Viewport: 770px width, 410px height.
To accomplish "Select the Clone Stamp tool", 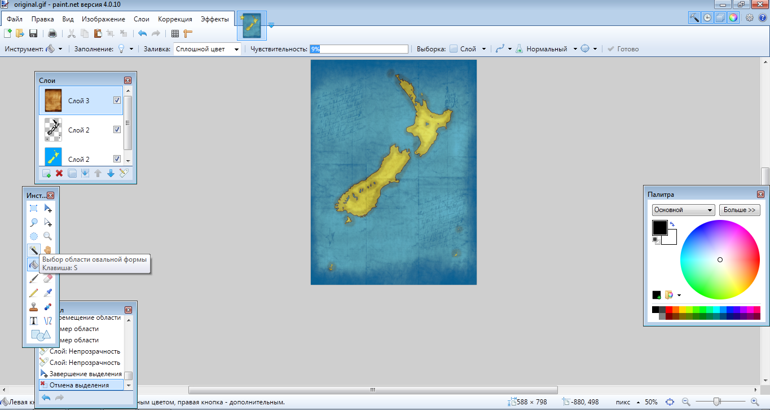I will point(34,307).
